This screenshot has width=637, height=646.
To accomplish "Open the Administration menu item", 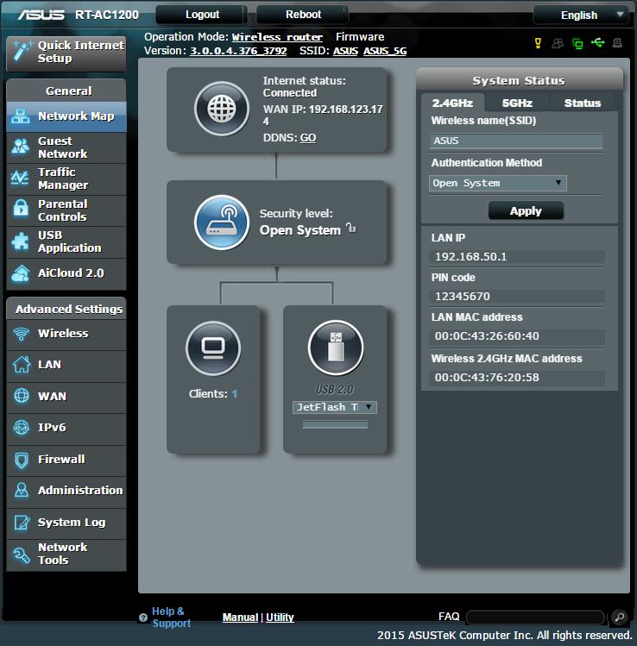I will pos(66,491).
